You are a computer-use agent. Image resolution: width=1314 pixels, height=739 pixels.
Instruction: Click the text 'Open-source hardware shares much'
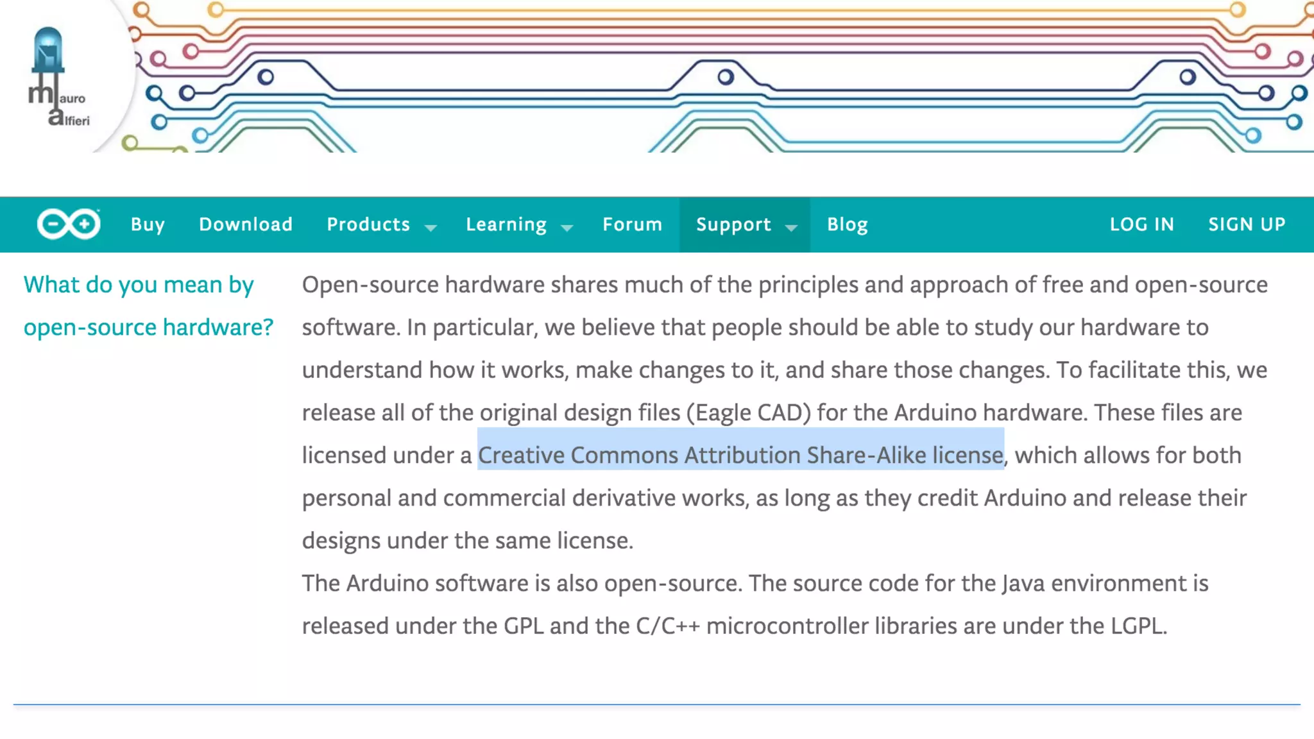point(493,284)
